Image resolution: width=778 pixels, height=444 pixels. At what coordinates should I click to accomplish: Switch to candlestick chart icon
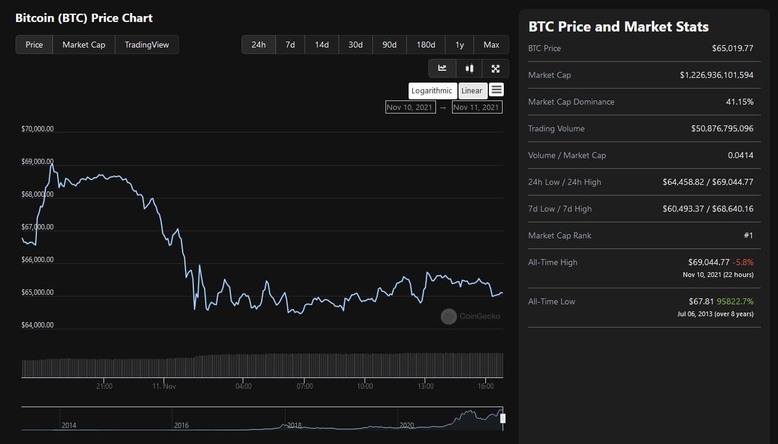[x=469, y=68]
